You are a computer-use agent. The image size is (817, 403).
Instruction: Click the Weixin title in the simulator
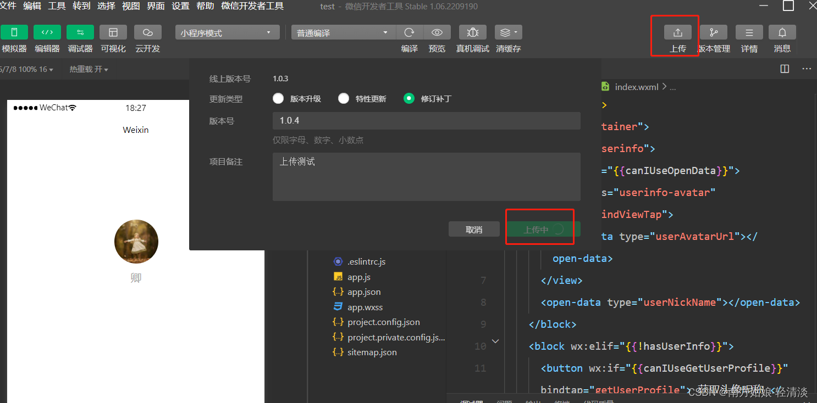tap(136, 130)
